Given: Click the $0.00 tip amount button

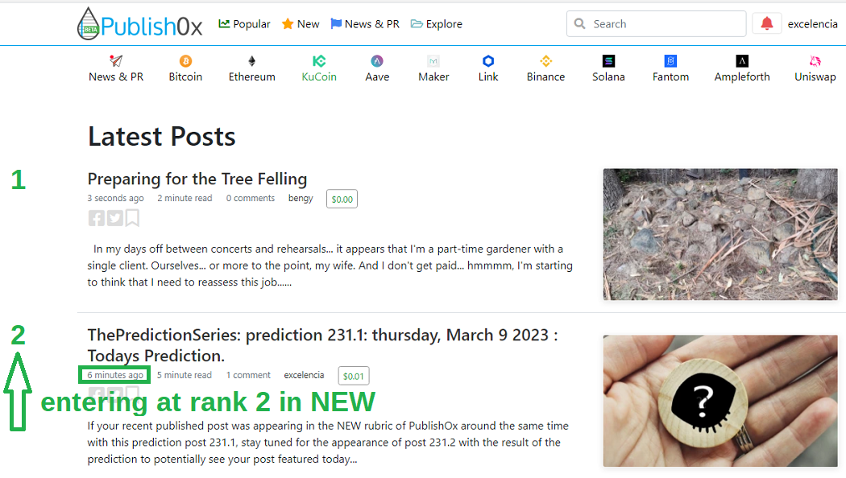Looking at the screenshot, I should click(342, 200).
